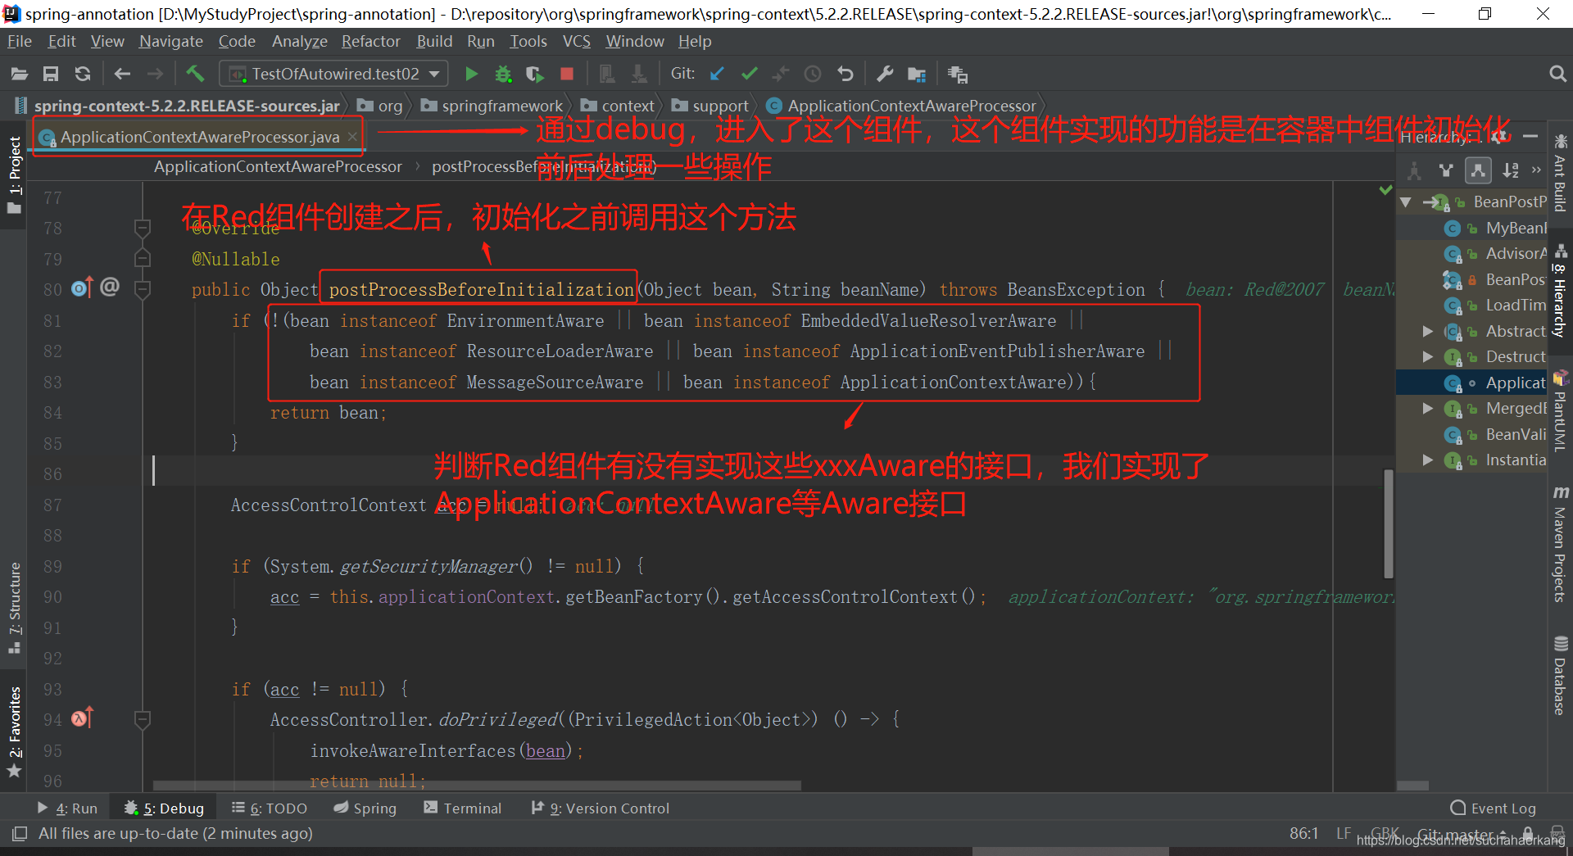Click the Search Everywhere magnifier icon
The image size is (1573, 856).
(x=1557, y=75)
